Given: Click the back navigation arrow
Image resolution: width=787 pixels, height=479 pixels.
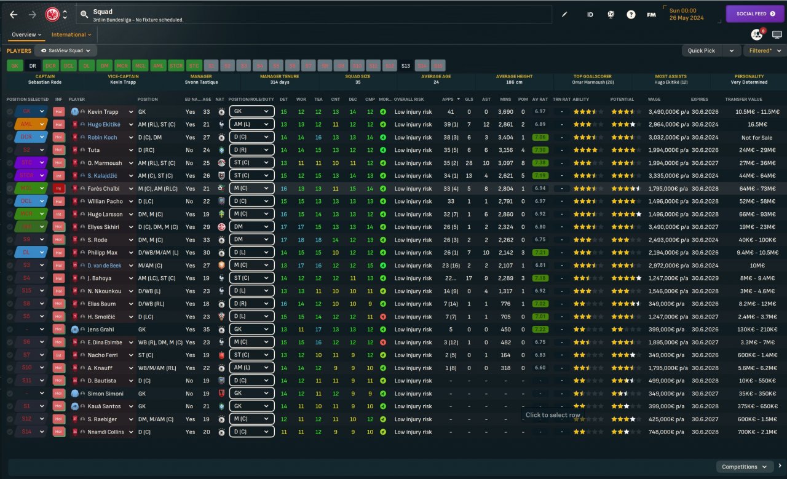Looking at the screenshot, I should click(x=14, y=14).
